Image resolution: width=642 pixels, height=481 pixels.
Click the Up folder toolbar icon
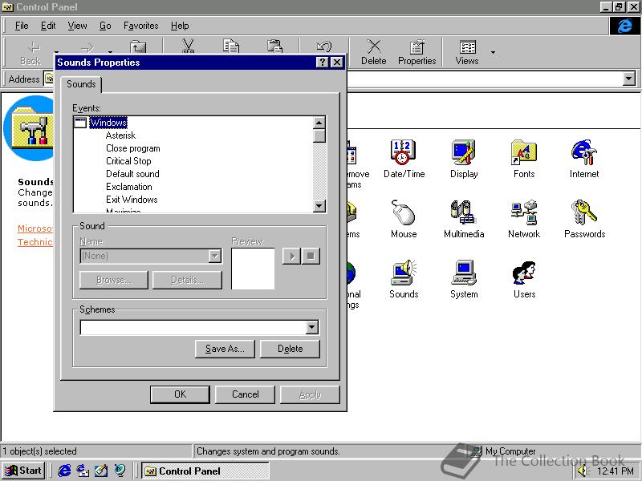coord(138,46)
